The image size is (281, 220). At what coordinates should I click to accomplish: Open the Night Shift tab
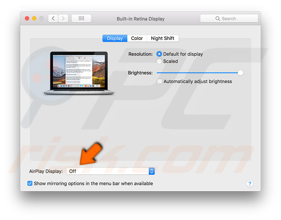pos(163,38)
